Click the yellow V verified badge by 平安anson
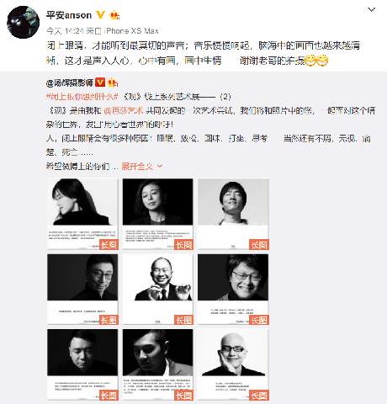 click(101, 15)
